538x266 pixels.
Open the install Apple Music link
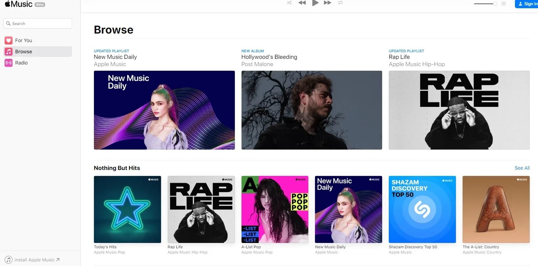coord(37,260)
